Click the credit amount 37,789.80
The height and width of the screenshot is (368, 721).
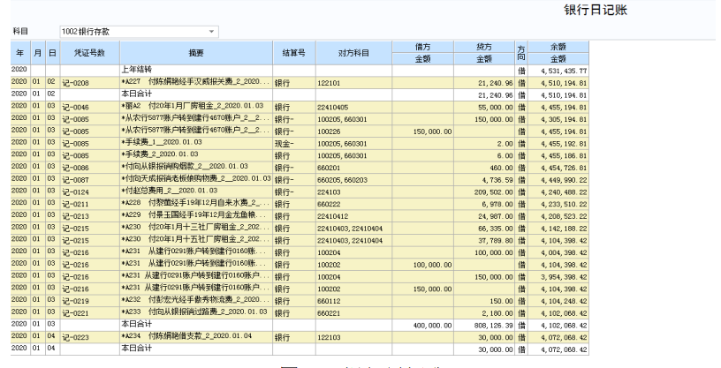484,240
